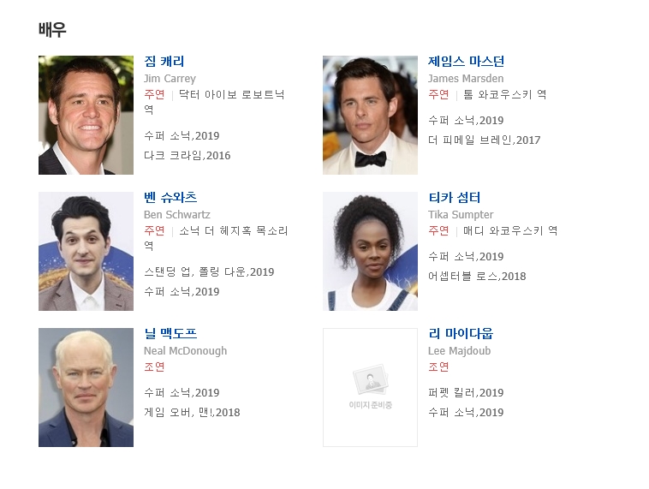Open 퍼펫 킬러, 2019 film link
Screen dimensions: 649x489
(466, 393)
